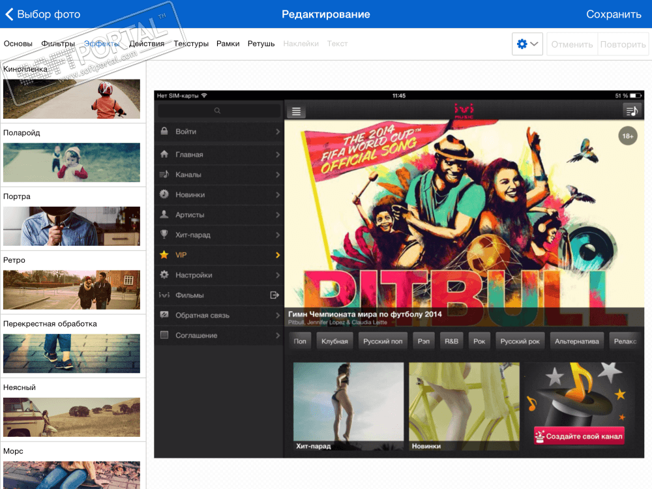The image size is (652, 489).
Task: Select the Альтернатива genre button
Action: [x=577, y=341]
